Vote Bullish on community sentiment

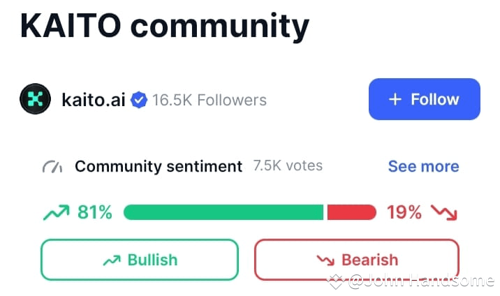[140, 260]
